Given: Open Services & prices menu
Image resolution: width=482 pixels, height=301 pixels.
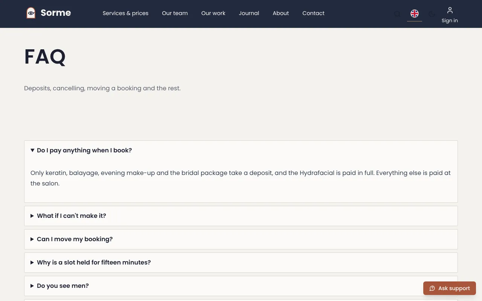Looking at the screenshot, I should tap(125, 13).
